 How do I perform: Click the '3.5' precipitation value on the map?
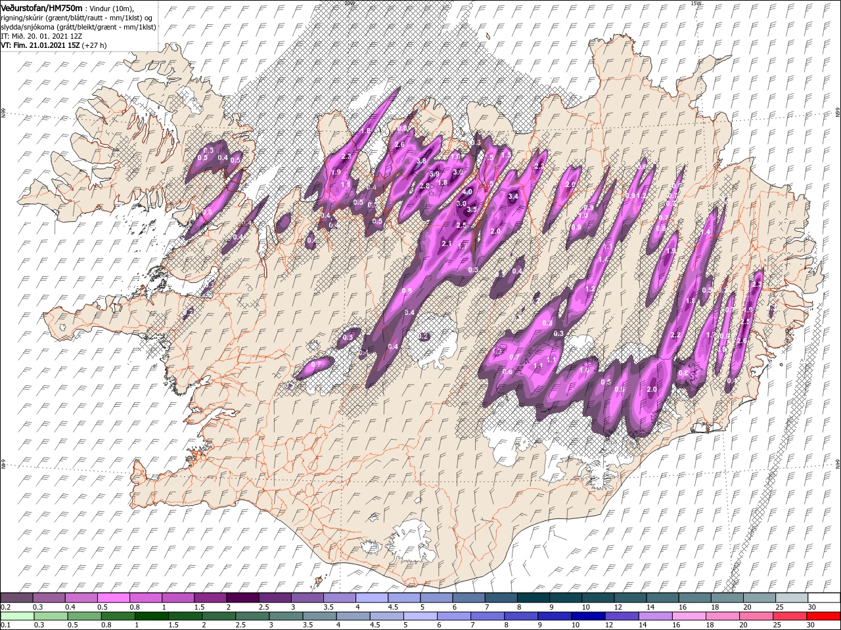(472, 209)
